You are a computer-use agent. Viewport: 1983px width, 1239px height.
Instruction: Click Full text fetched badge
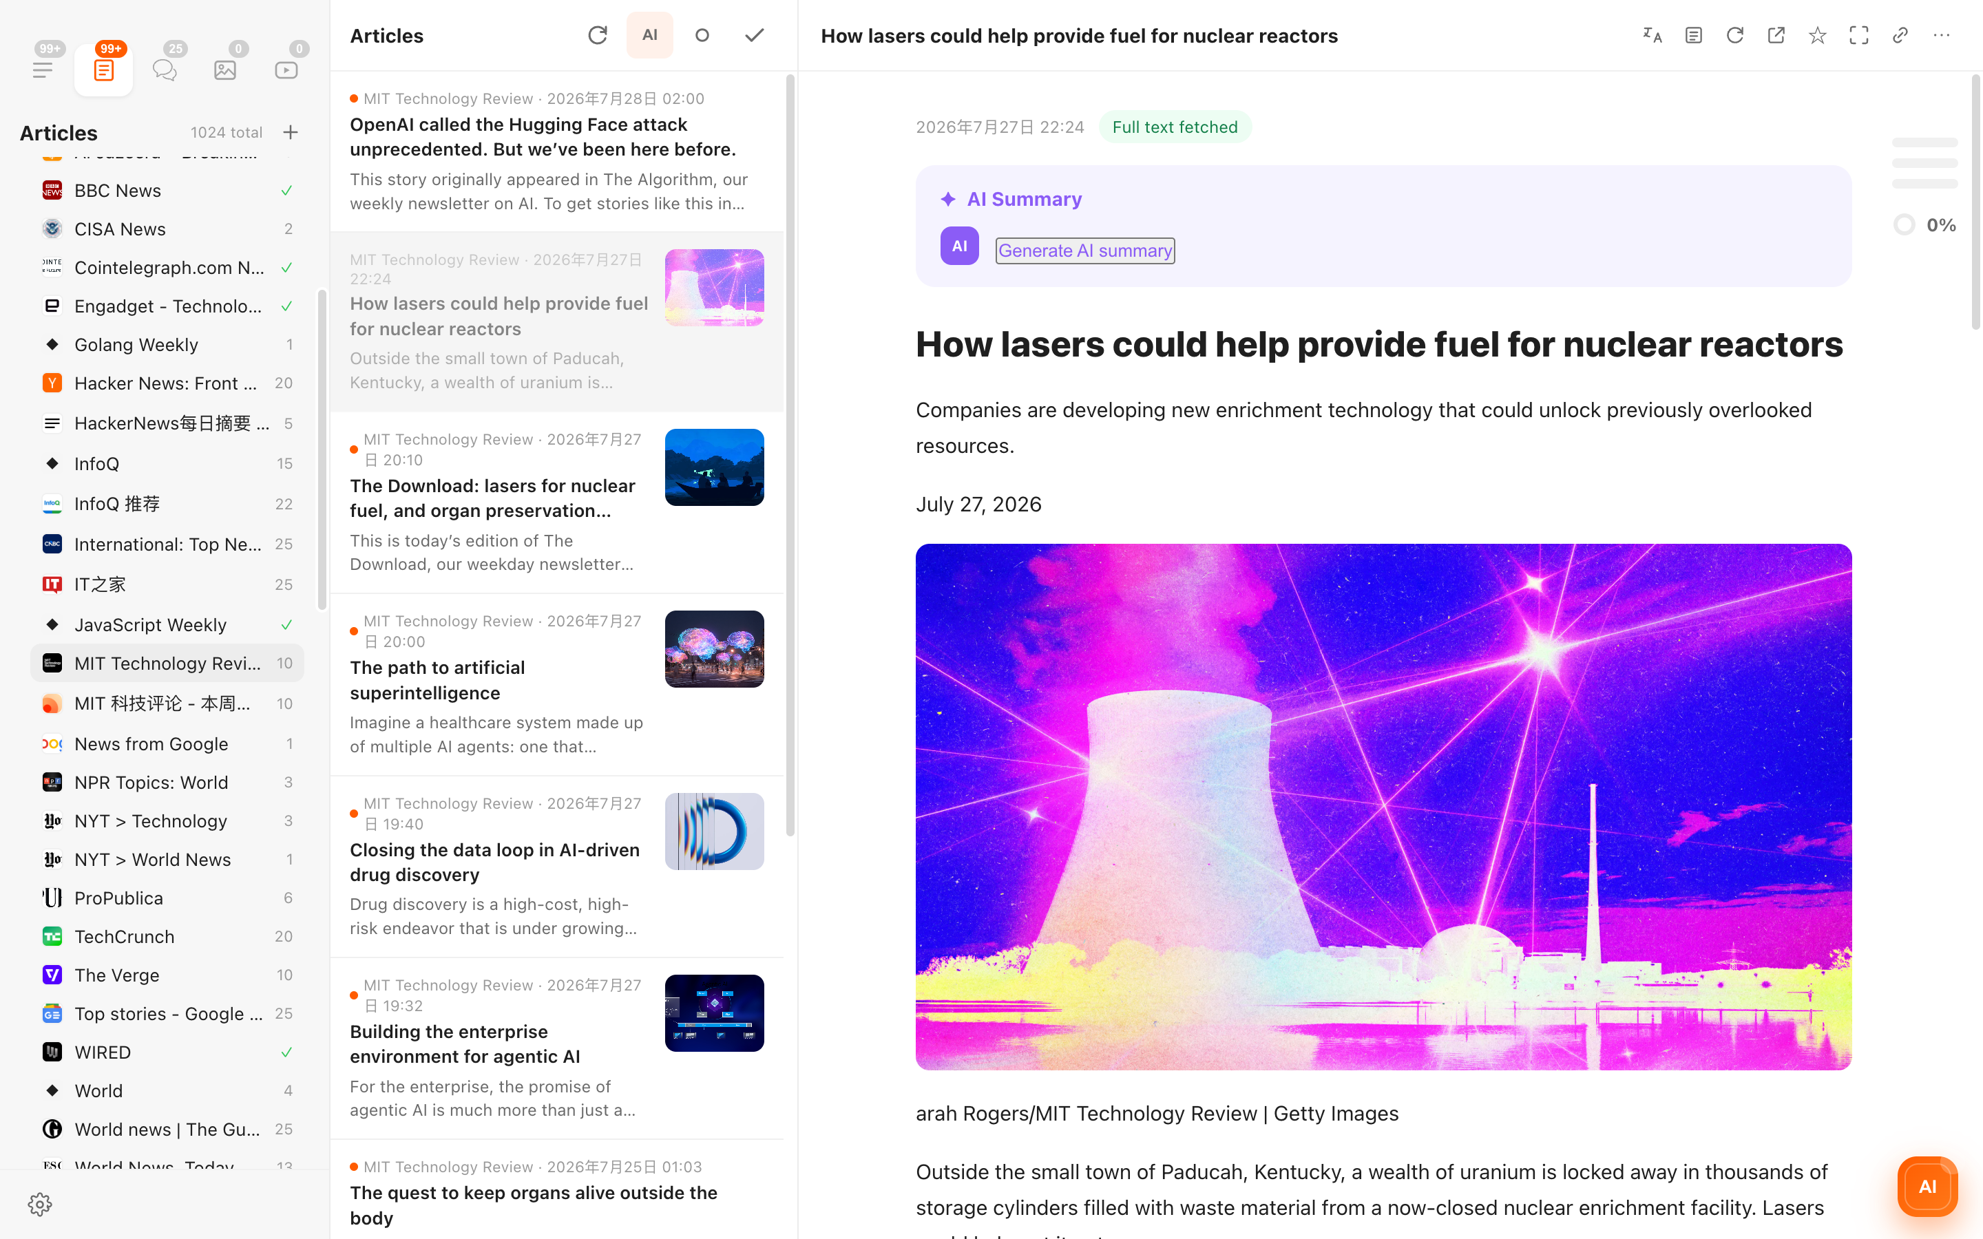pos(1175,127)
